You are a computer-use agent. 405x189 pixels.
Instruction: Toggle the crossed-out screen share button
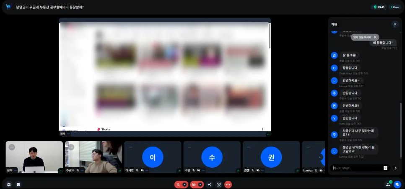pyautogui.click(x=219, y=185)
